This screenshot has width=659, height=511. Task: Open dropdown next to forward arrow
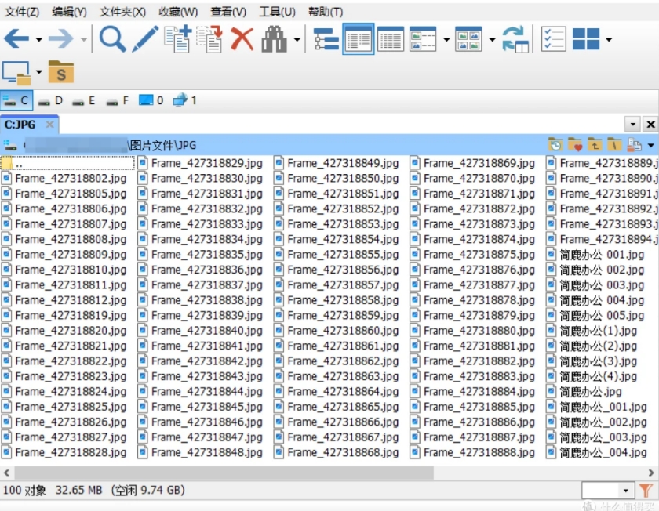(84, 39)
